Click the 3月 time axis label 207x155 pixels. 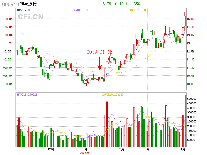click(147, 149)
